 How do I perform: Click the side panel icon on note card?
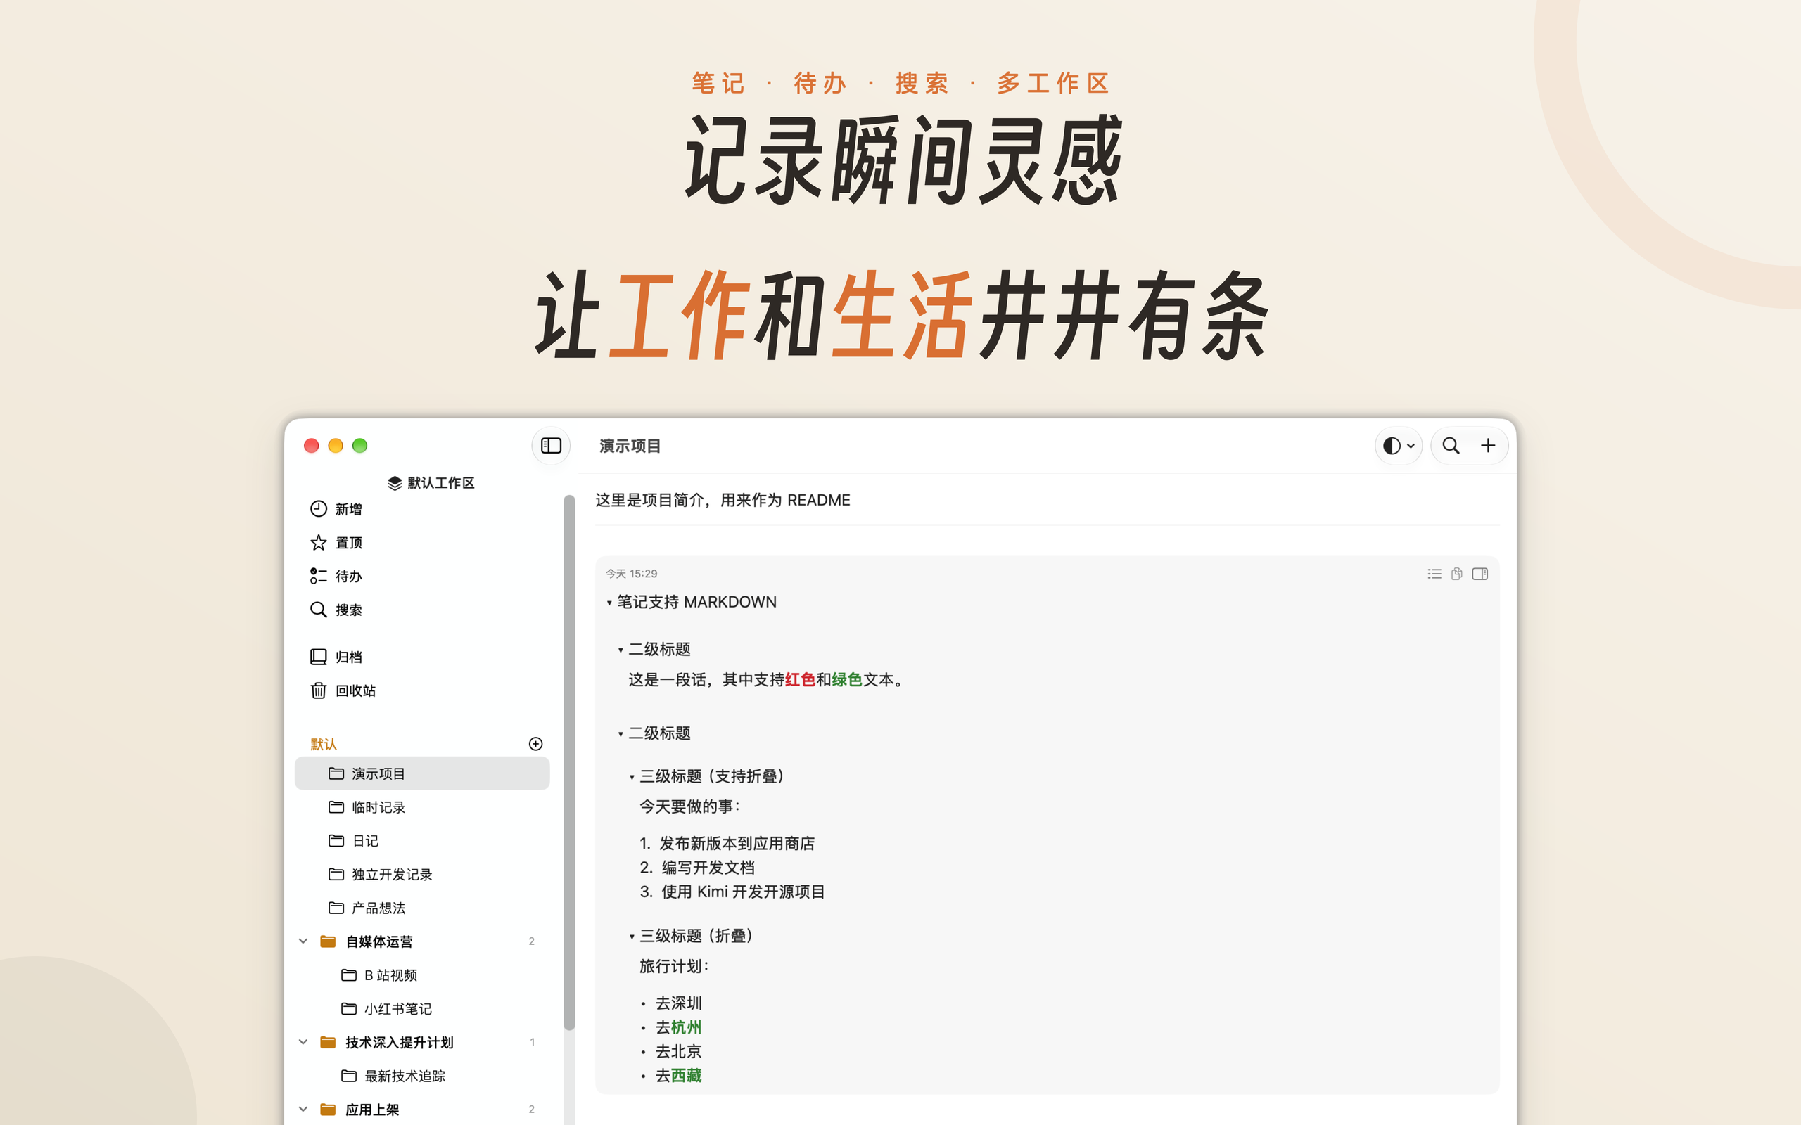coord(1479,574)
